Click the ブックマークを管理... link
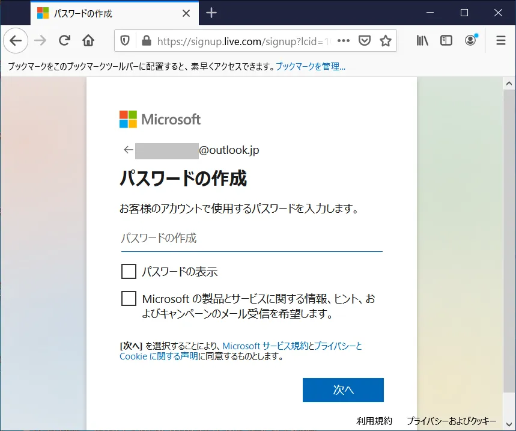 click(x=311, y=67)
